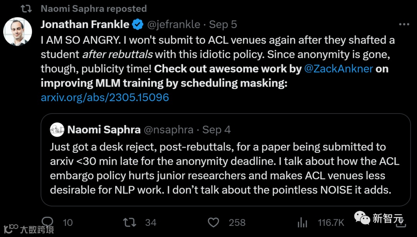This screenshot has height=237, width=417.
Task: Click the 258 likes count
Action: (237, 222)
